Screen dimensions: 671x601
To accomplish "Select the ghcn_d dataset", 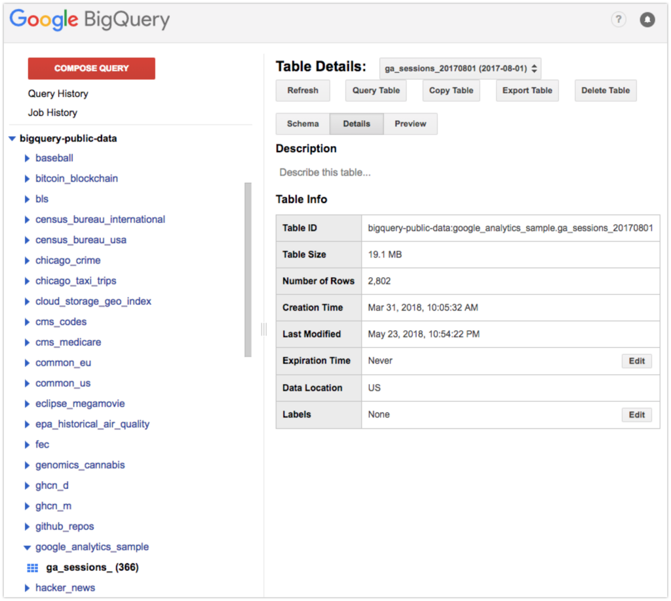I will (x=52, y=486).
